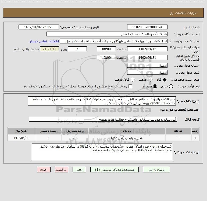Click the خروج exit button
The image size is (207, 201).
coord(44,170)
